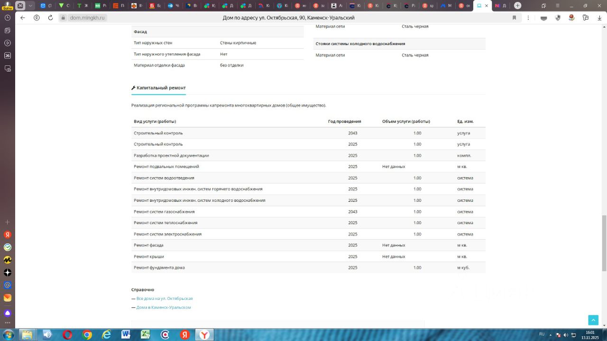Open Alice assistant icon in sidebar

[x=8, y=314]
